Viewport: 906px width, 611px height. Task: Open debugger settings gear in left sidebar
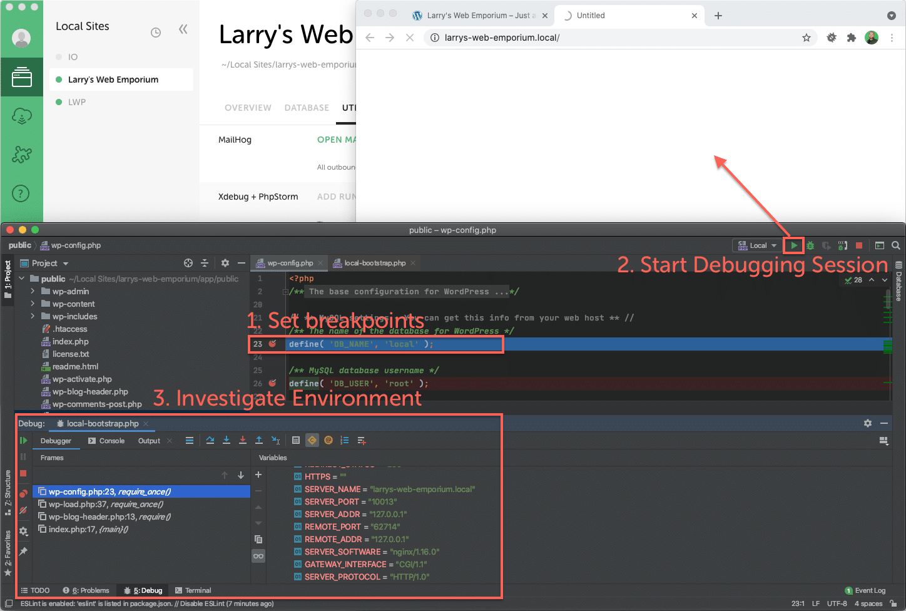[23, 531]
